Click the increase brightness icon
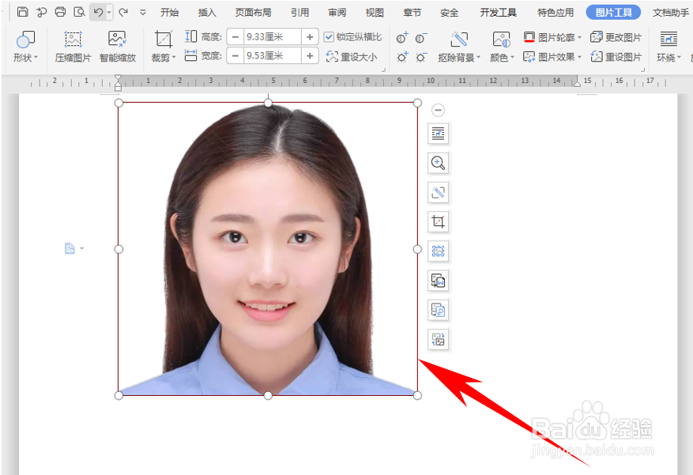This screenshot has height=475, width=693. point(402,57)
